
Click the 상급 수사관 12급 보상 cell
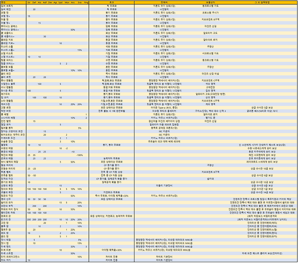tap(262, 182)
